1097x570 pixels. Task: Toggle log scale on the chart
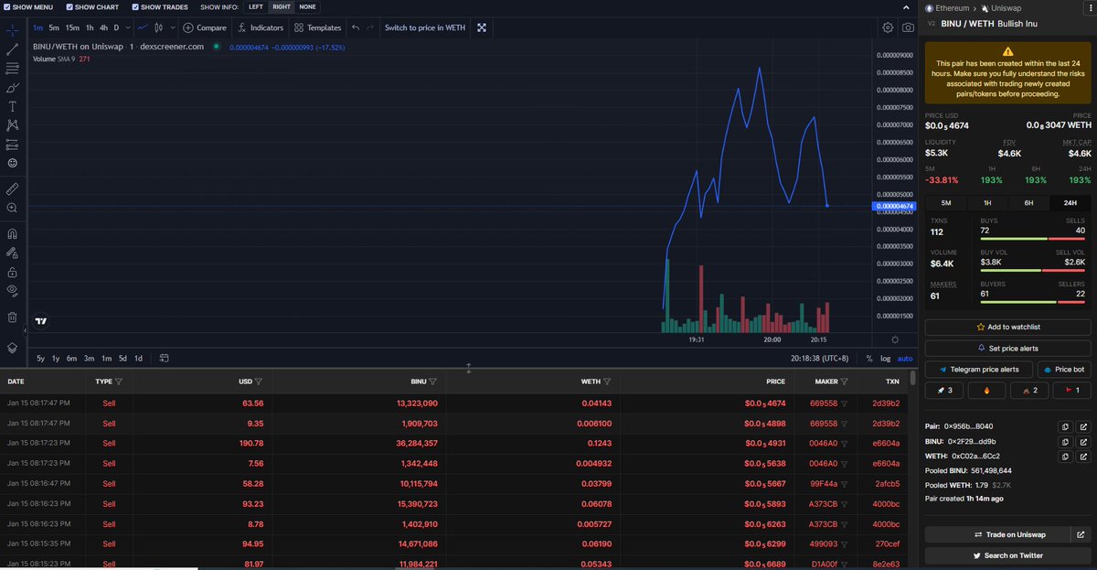click(x=885, y=359)
